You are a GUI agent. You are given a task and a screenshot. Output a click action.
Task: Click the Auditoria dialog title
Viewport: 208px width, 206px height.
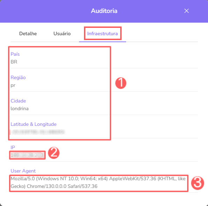tap(104, 11)
